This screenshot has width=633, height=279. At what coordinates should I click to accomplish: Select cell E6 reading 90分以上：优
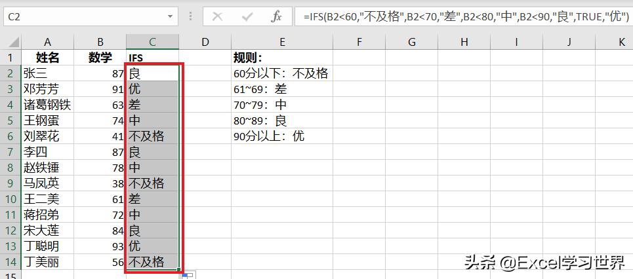coord(281,136)
